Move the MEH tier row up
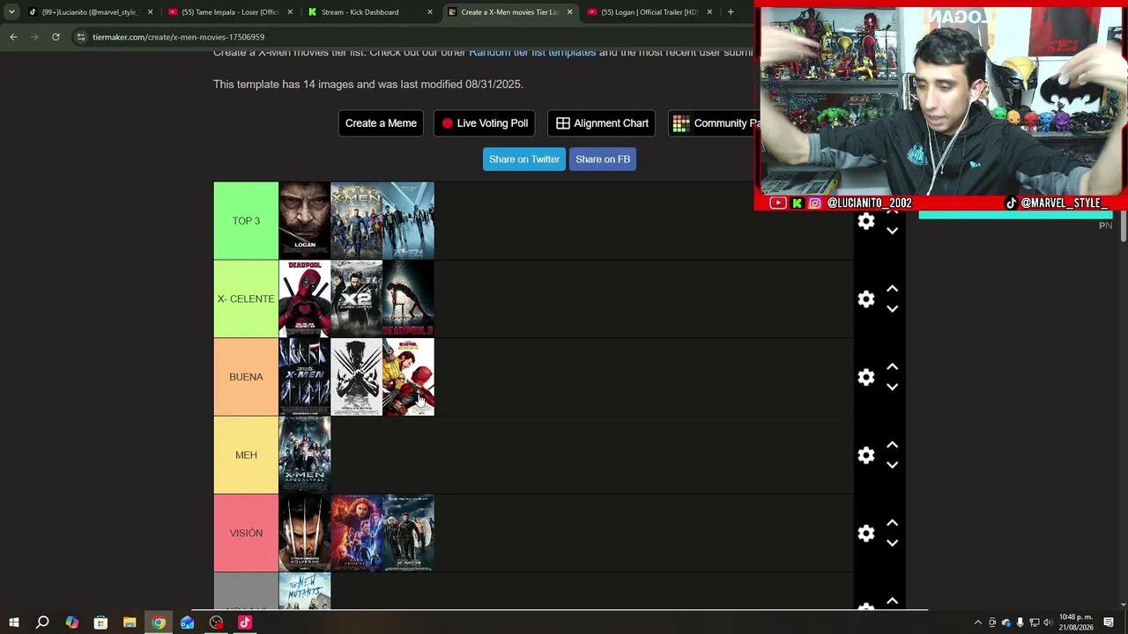The height and width of the screenshot is (634, 1128). point(892,445)
